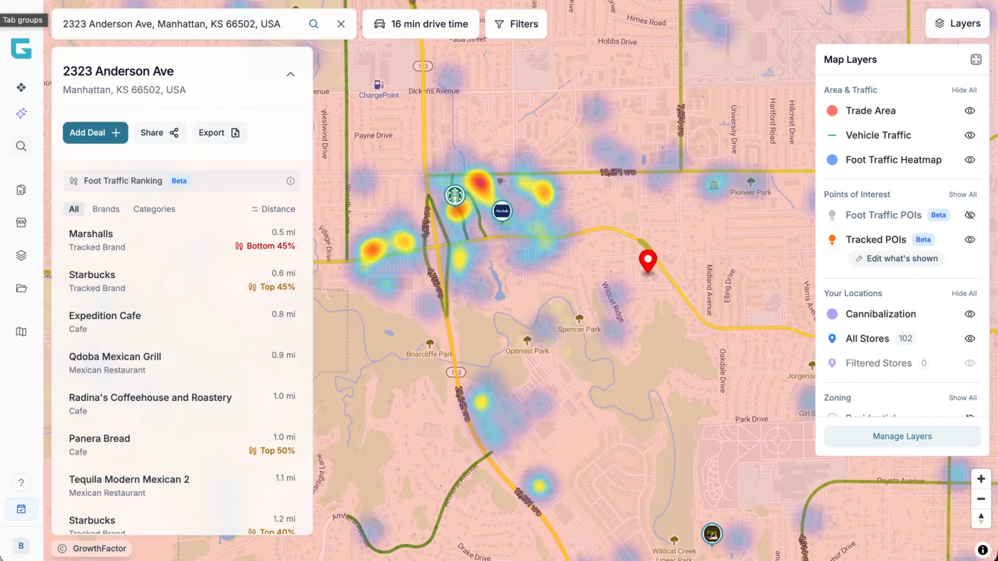Screen dimensions: 998x561
Task: Toggle Trade Area layer visibility
Action: (x=970, y=110)
